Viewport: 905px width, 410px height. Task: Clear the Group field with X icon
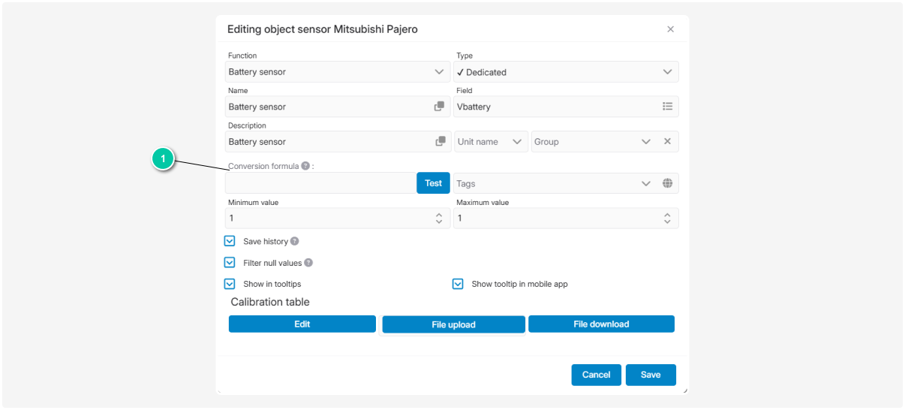(x=667, y=141)
